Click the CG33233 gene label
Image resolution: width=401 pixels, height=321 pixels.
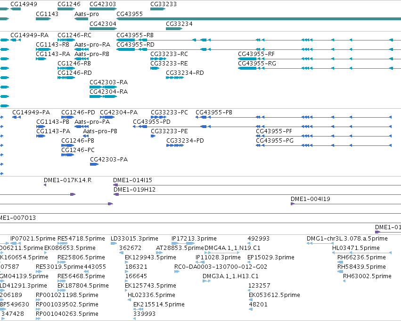tap(164, 4)
